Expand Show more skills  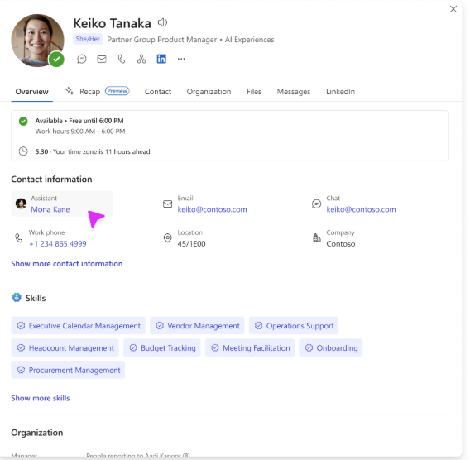tap(41, 398)
